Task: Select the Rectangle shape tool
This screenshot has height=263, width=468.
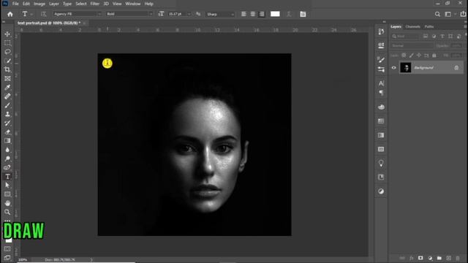Action: point(7,194)
